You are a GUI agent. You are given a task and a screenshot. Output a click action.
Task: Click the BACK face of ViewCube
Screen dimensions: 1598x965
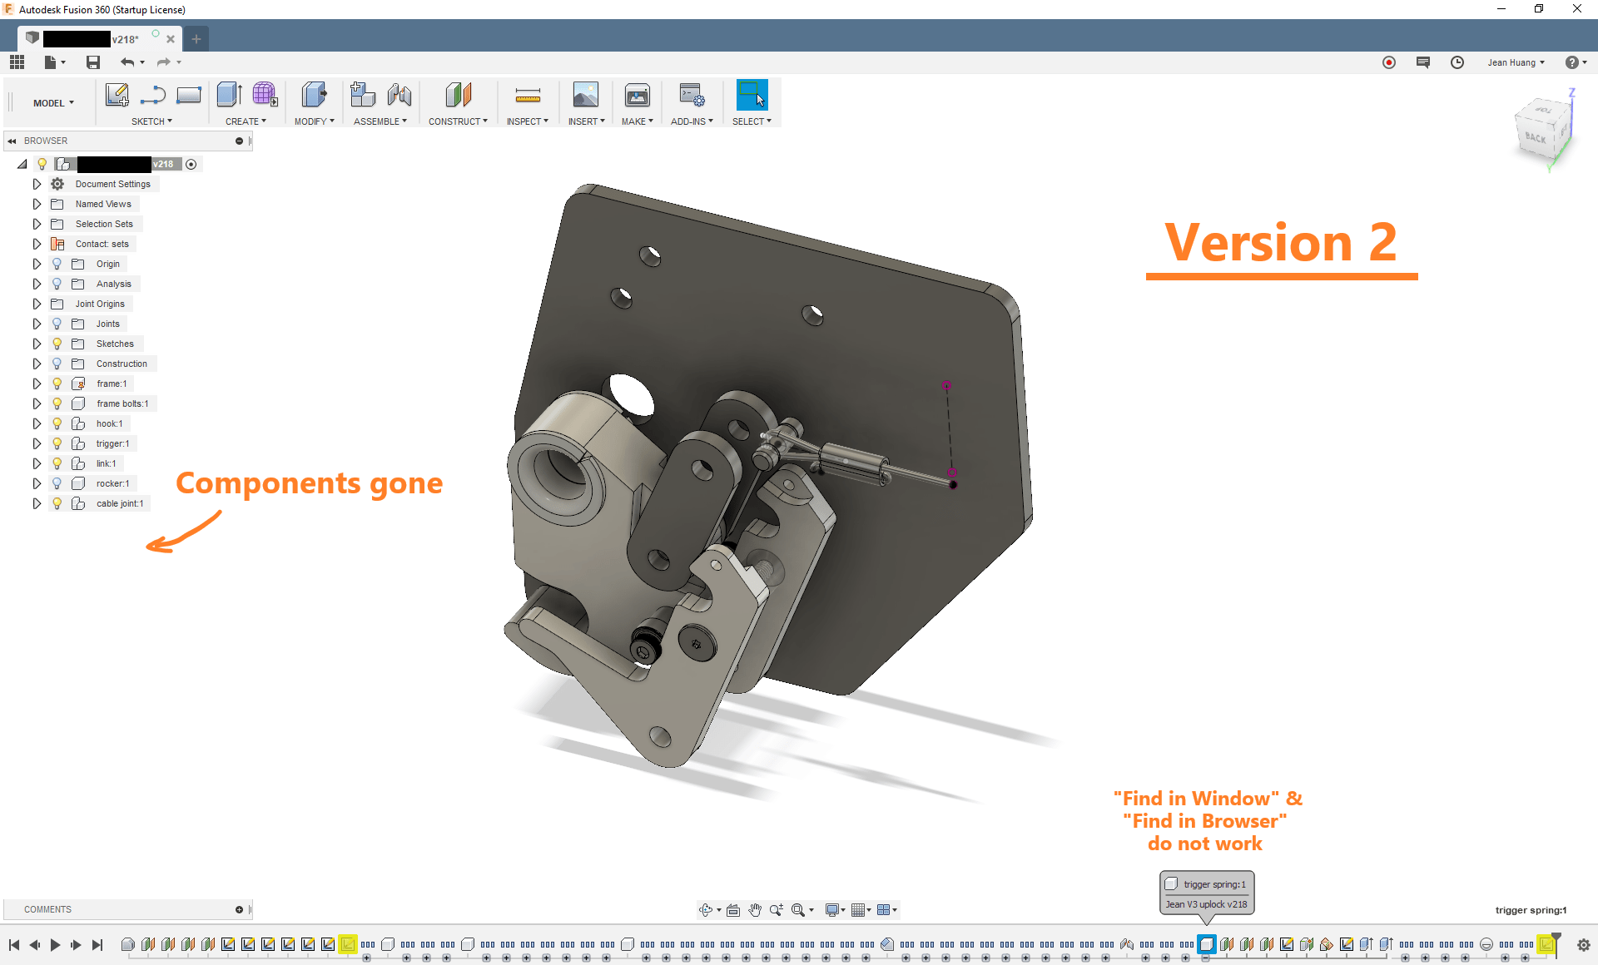coord(1536,137)
